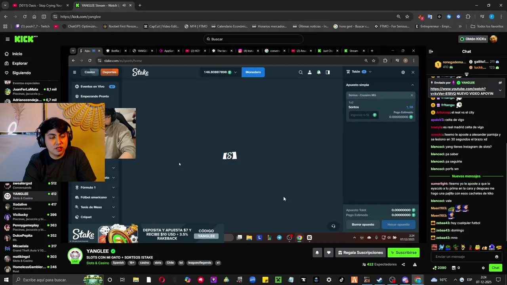This screenshot has height=285, width=507.
Task: Select the Deportes tab on Stake
Action: click(x=109, y=72)
